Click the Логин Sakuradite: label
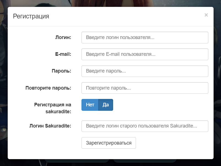221x166 pixels. click(x=50, y=126)
